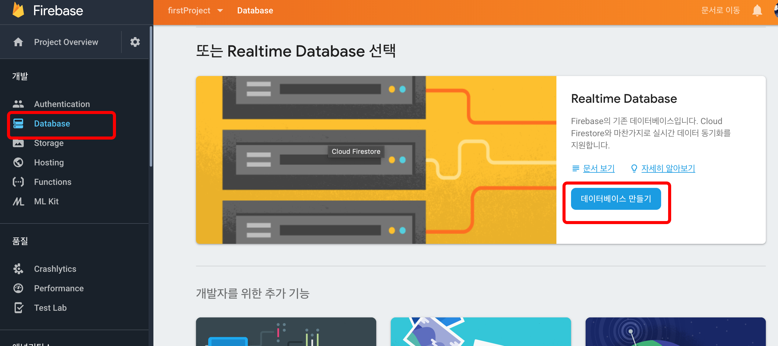Open project settings gear icon
Screen dimensions: 778x346
[135, 42]
